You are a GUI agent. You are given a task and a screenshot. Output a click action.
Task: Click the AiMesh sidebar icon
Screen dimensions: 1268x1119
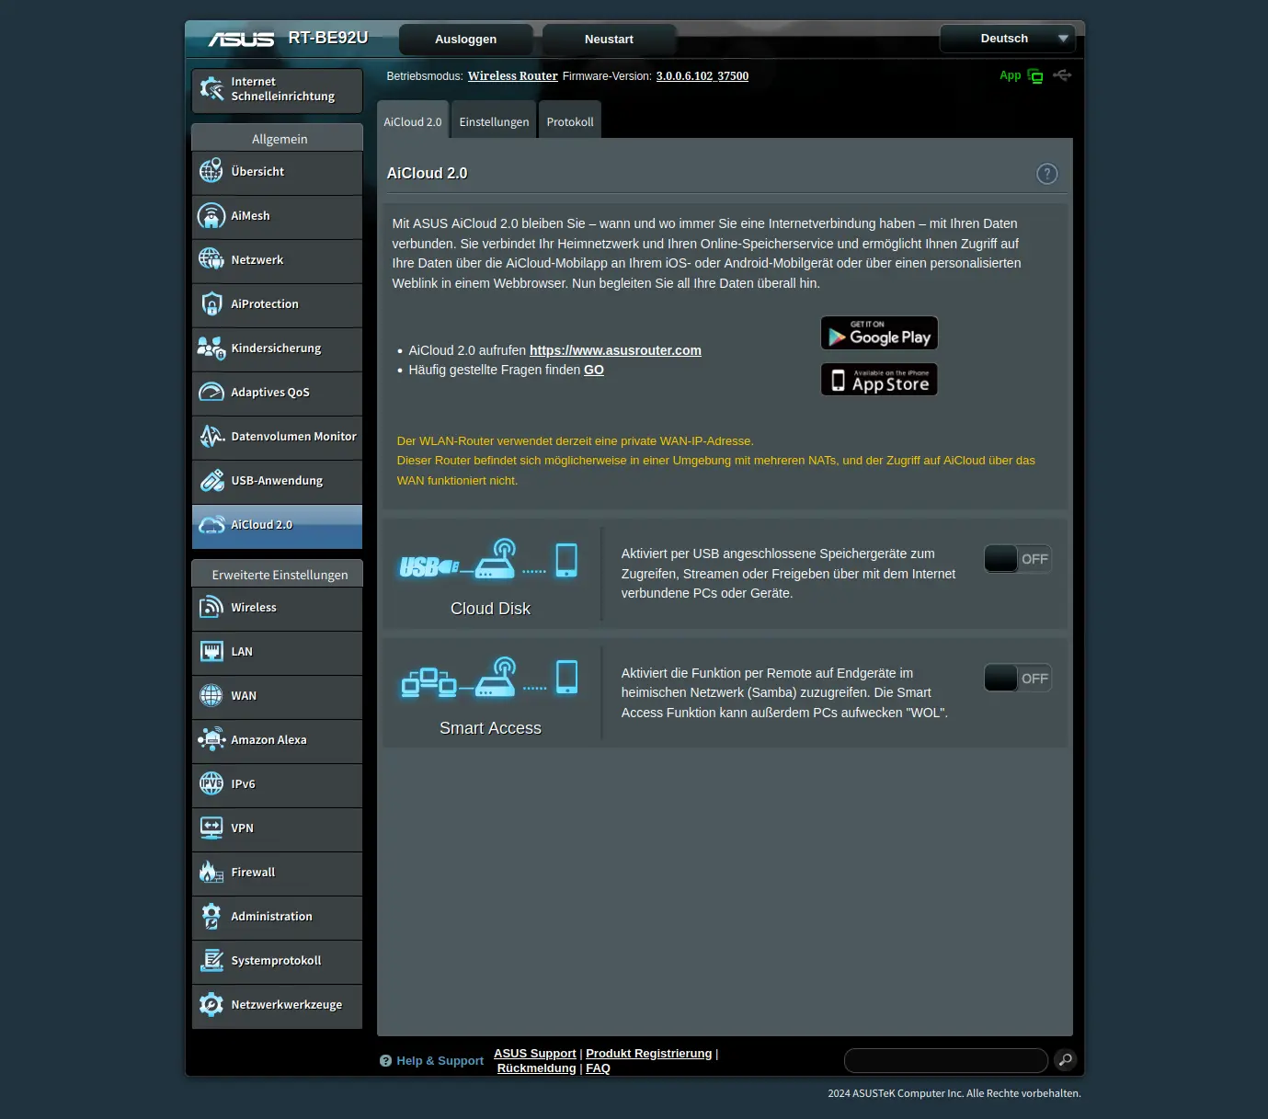click(211, 216)
